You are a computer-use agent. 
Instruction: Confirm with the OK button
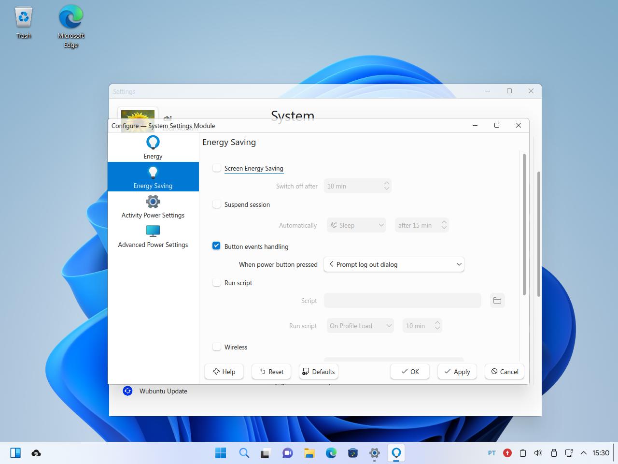click(x=410, y=372)
